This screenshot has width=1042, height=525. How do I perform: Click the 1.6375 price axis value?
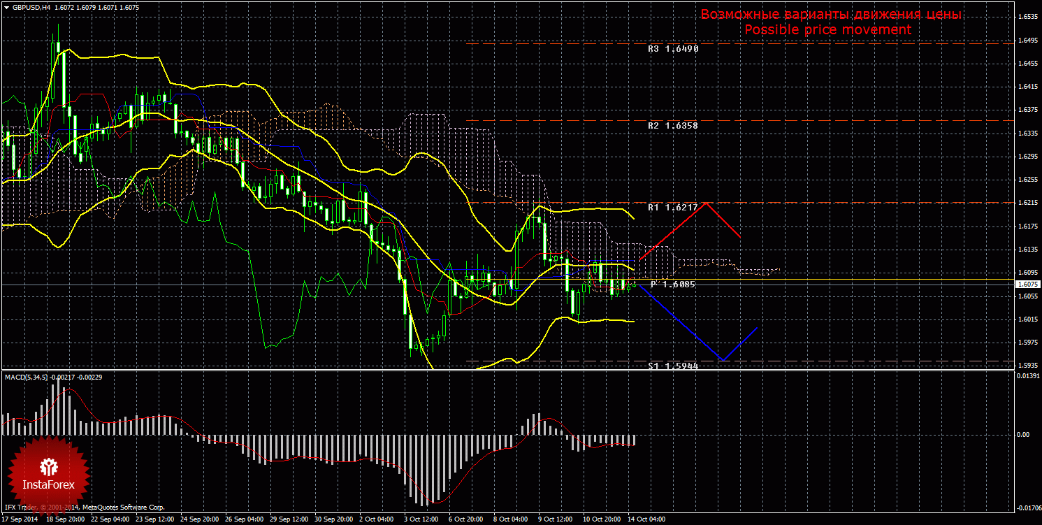[x=1027, y=110]
